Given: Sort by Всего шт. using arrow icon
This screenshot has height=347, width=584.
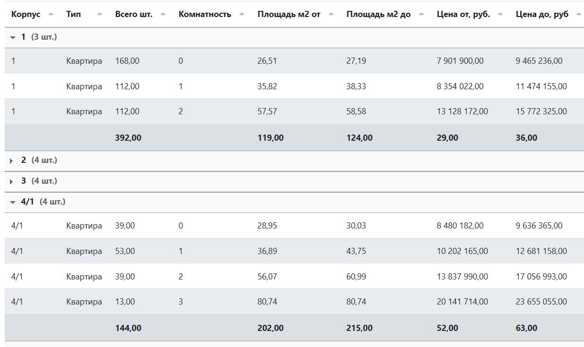Looking at the screenshot, I should click(163, 14).
